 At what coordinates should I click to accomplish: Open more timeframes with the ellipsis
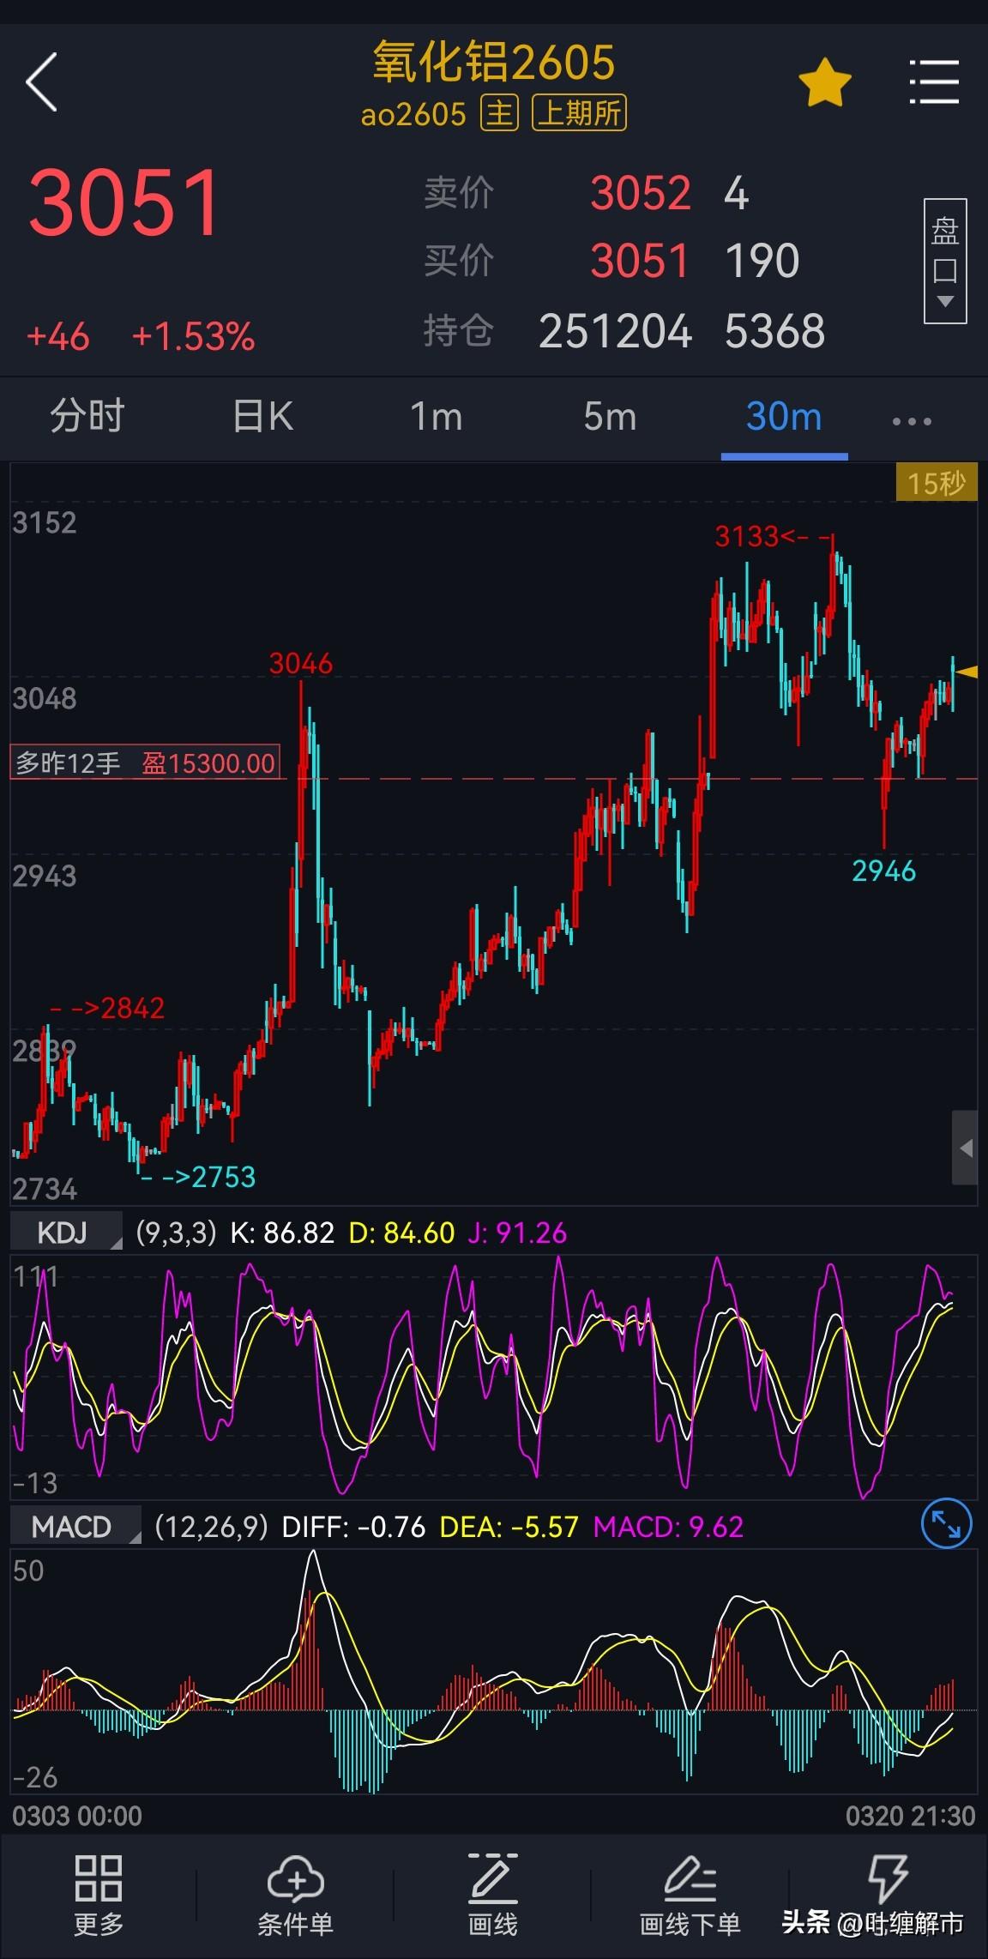pyautogui.click(x=912, y=421)
